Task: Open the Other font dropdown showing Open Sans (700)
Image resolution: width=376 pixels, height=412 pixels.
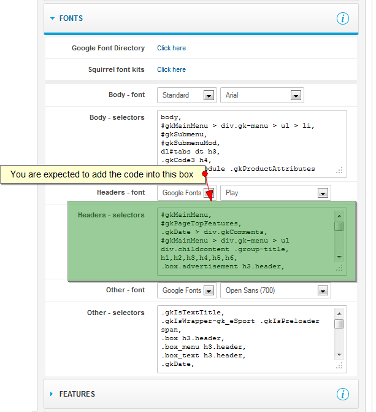Action: [x=275, y=290]
